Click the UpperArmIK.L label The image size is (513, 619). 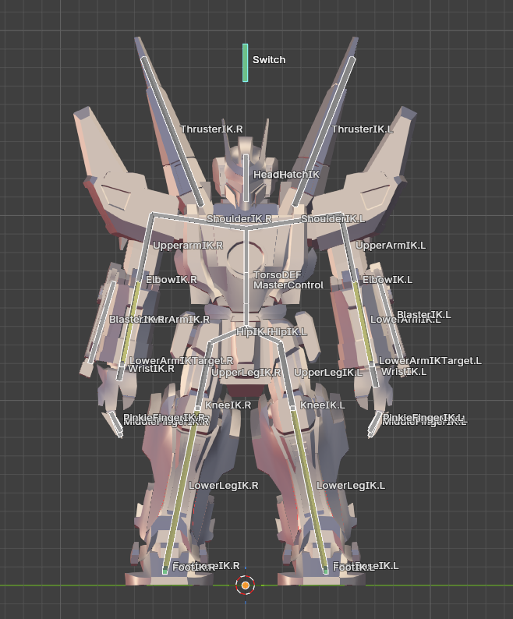pyautogui.click(x=391, y=246)
